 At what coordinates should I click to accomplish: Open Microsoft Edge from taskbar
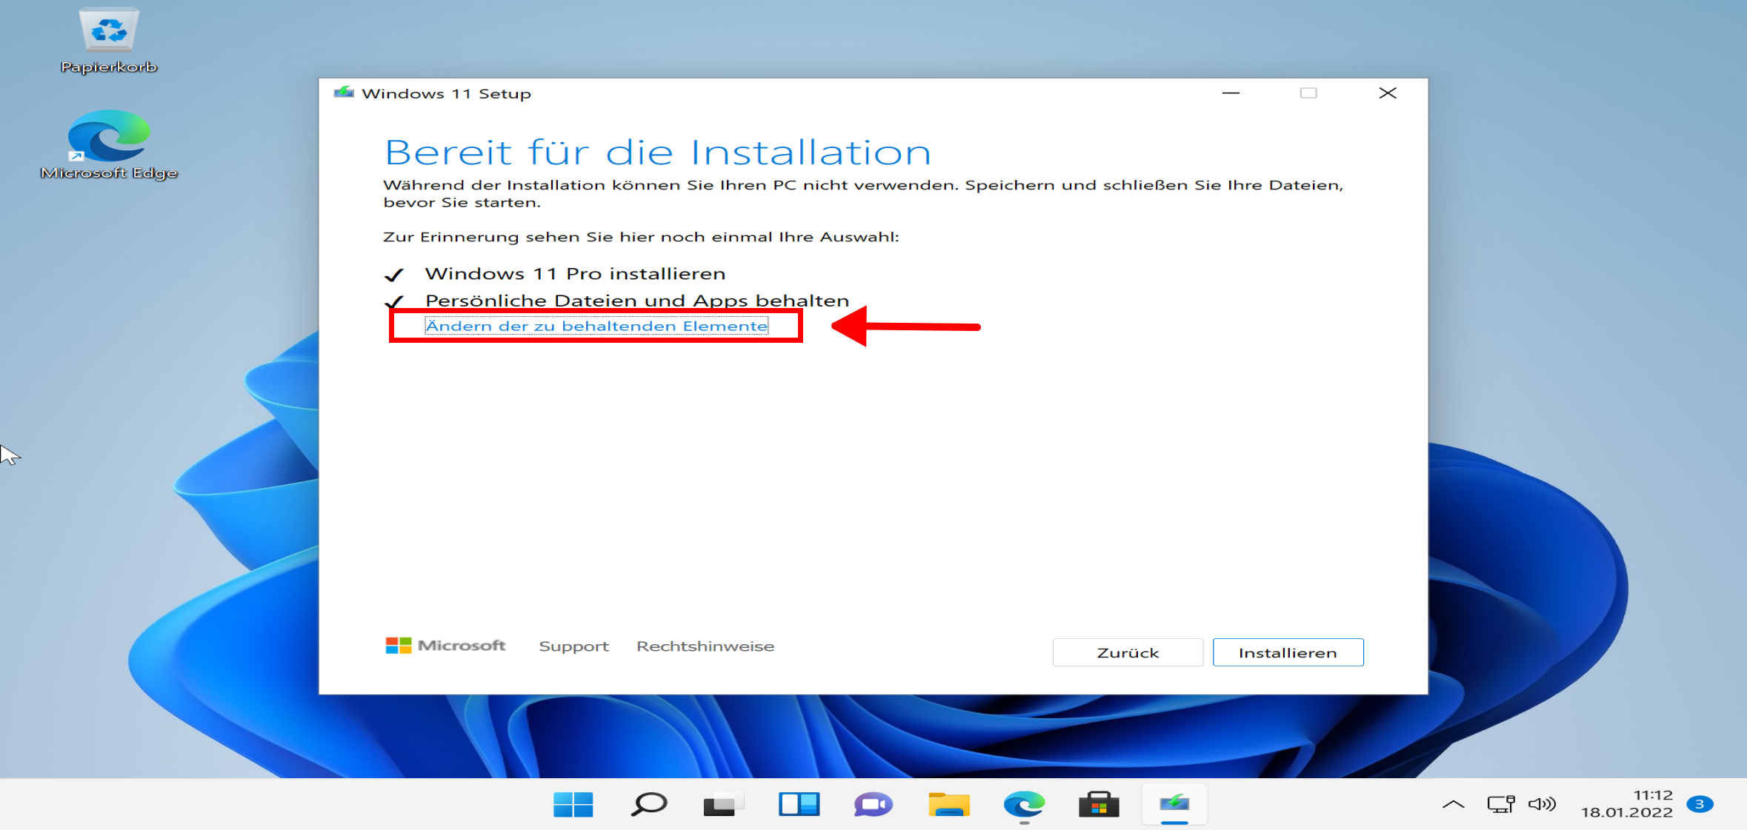pyautogui.click(x=1024, y=804)
